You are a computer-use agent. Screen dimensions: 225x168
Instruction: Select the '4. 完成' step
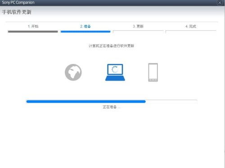191,27
